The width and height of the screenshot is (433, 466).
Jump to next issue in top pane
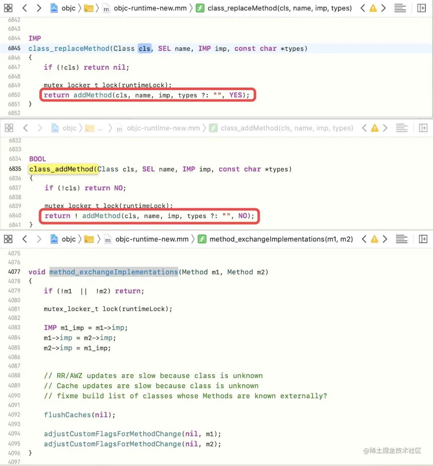pos(384,8)
